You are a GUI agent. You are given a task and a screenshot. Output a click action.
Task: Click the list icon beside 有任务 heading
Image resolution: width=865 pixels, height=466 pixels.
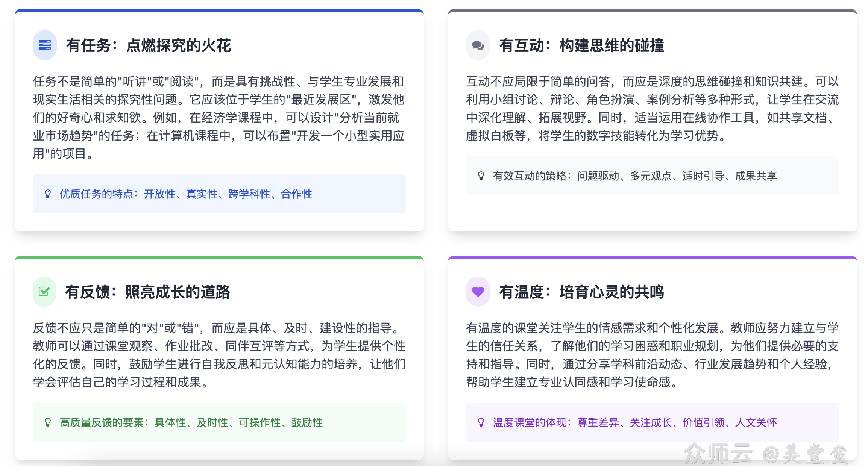coord(44,45)
